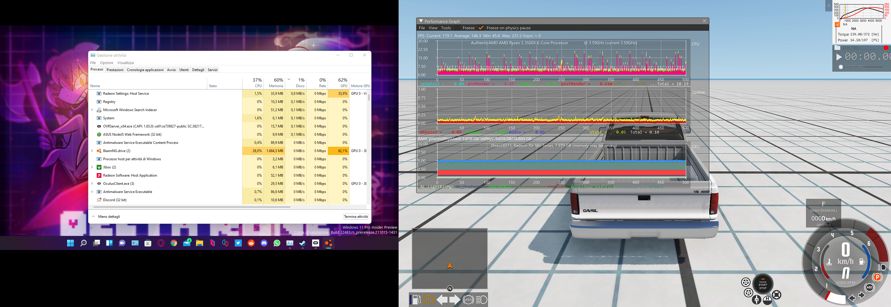The height and width of the screenshot is (307, 891).
Task: Open the Avvio tab
Action: tap(171, 70)
